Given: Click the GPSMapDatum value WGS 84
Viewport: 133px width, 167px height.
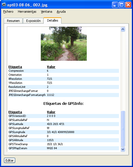Looking at the screenshot, I should point(52,148).
